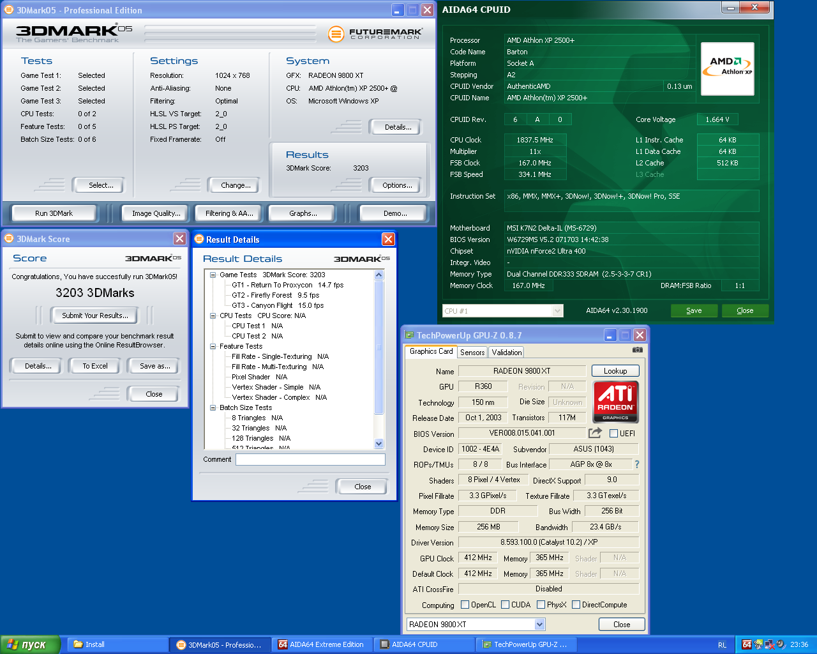Image resolution: width=817 pixels, height=654 pixels.
Task: Click Save as in the Score window
Action: point(155,366)
